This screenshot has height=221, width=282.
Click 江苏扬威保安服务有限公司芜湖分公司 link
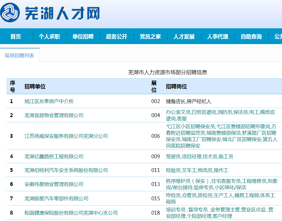(66, 136)
